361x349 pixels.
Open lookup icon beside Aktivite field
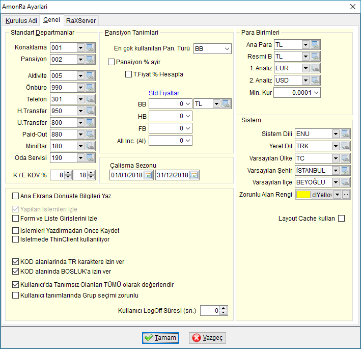click(x=90, y=76)
